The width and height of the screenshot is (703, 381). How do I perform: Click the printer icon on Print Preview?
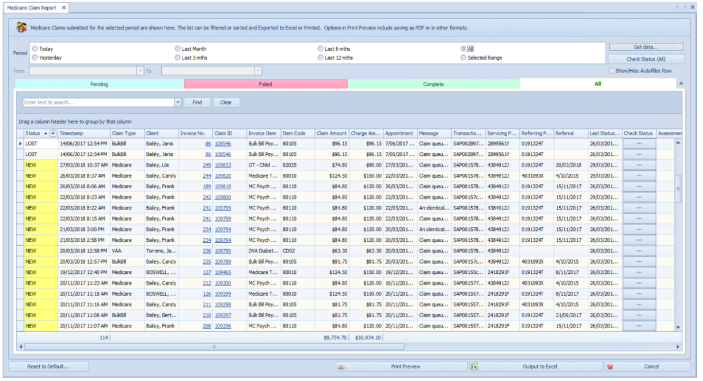tap(341, 367)
